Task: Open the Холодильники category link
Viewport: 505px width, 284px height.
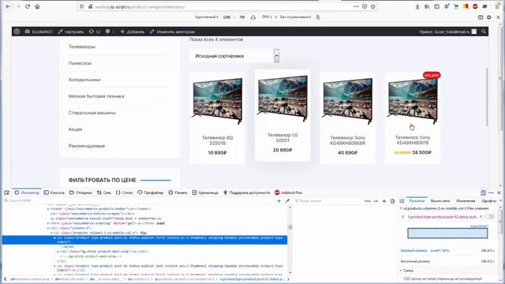Action: (84, 80)
